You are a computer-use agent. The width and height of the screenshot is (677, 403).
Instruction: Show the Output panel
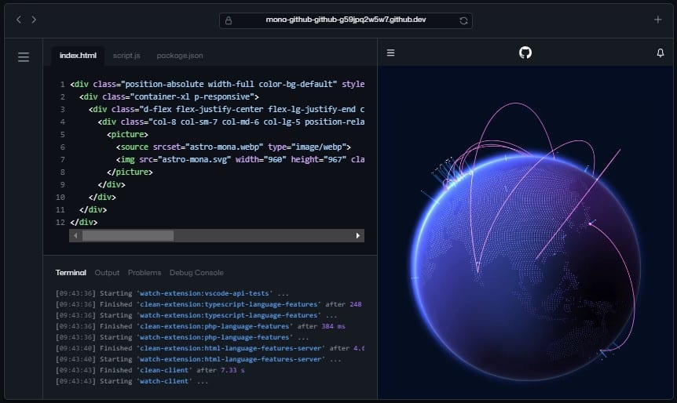pyautogui.click(x=107, y=273)
